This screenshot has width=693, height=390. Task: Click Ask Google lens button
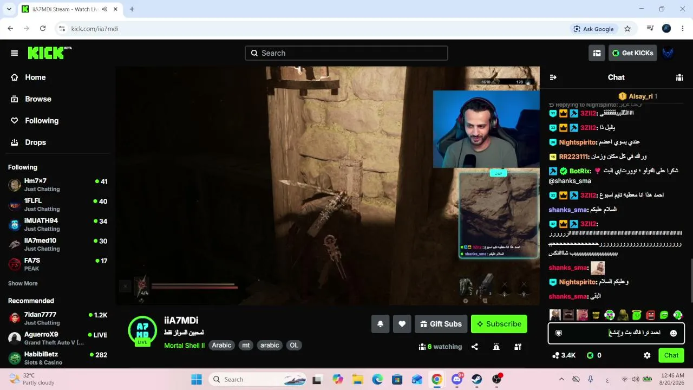tap(594, 29)
